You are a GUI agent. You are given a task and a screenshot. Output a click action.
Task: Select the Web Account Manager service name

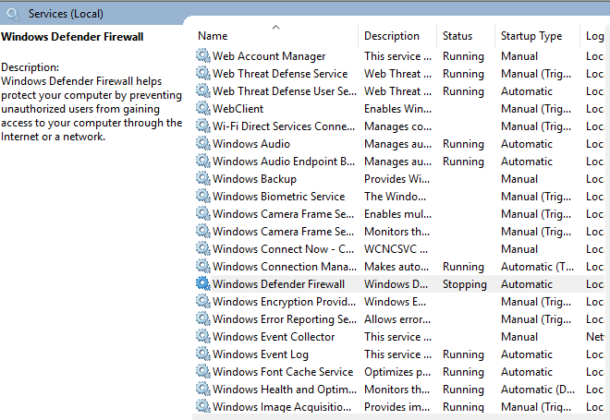click(269, 56)
